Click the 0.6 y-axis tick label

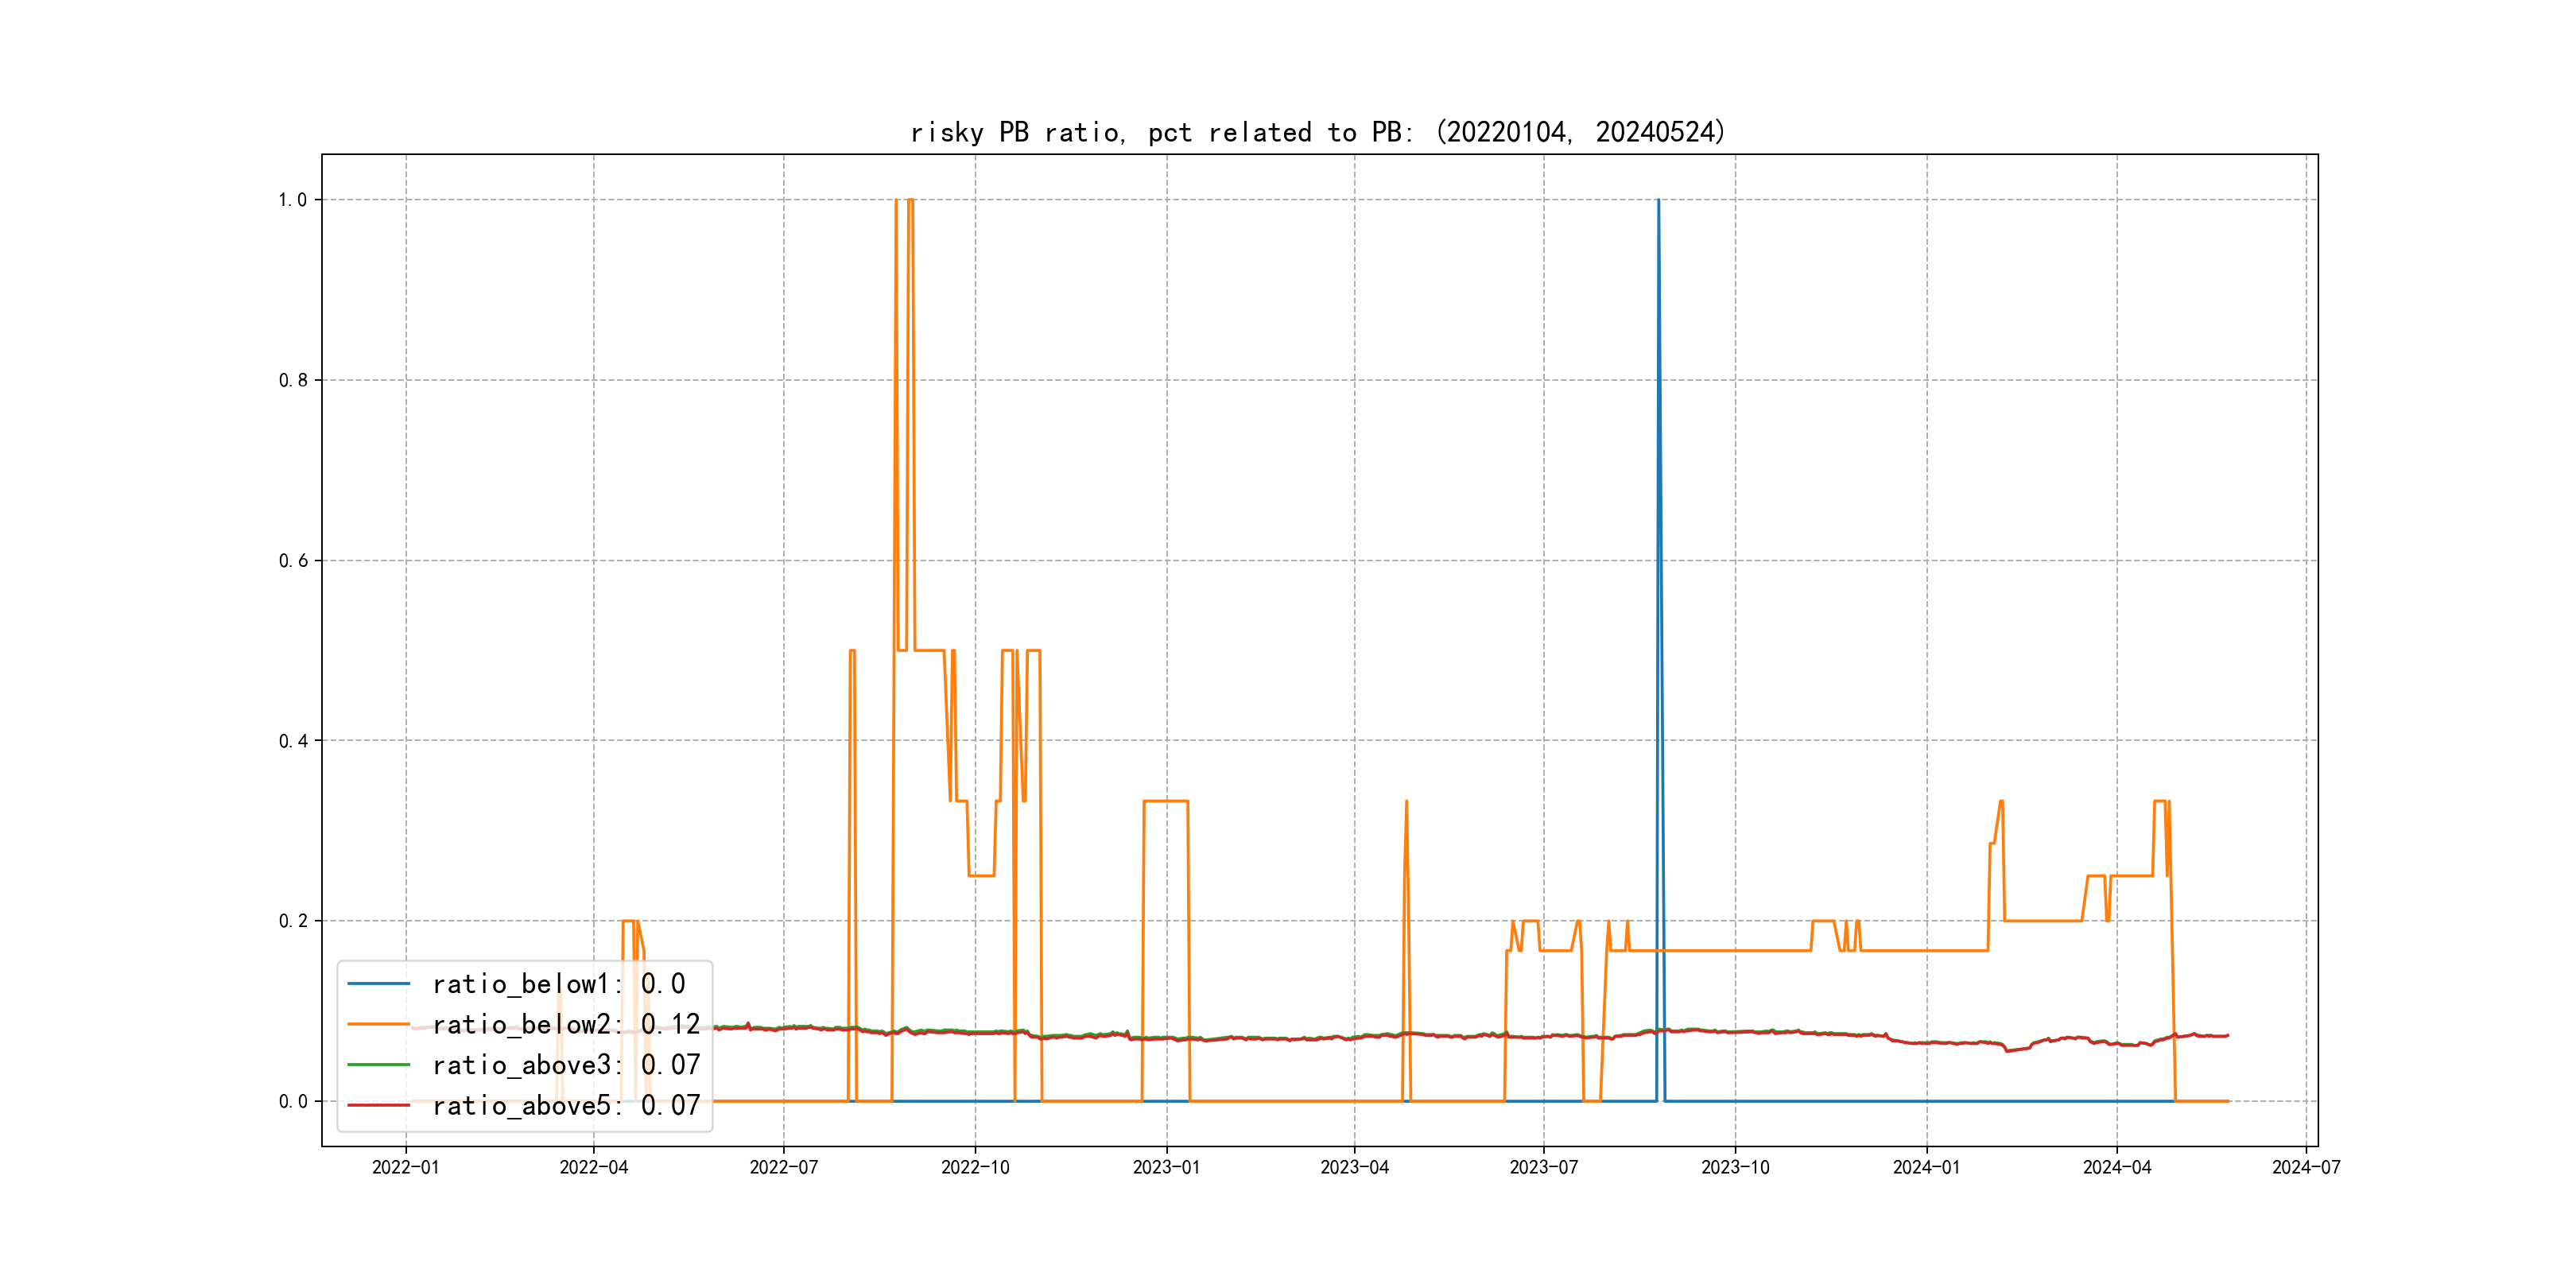292,561
